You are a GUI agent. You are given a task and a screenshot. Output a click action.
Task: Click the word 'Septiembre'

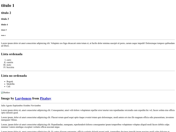click(18, 106)
